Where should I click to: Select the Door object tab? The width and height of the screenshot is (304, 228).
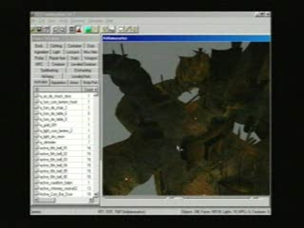coord(91,46)
